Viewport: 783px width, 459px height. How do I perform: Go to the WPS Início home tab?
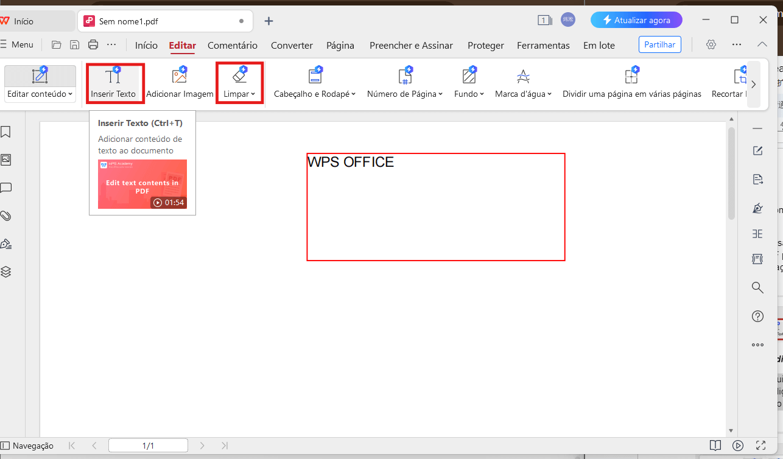pos(37,21)
